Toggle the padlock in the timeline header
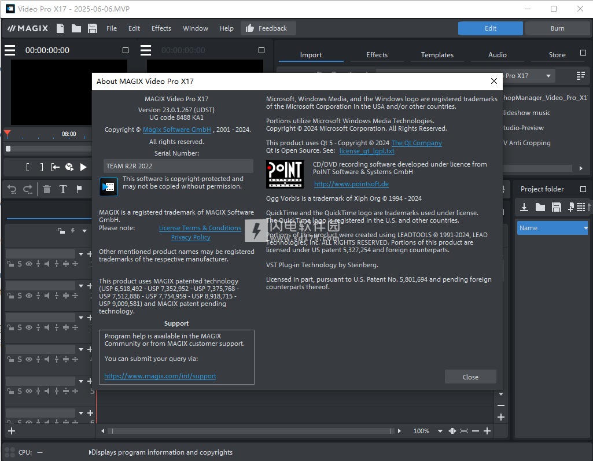The height and width of the screenshot is (461, 593). point(61,231)
